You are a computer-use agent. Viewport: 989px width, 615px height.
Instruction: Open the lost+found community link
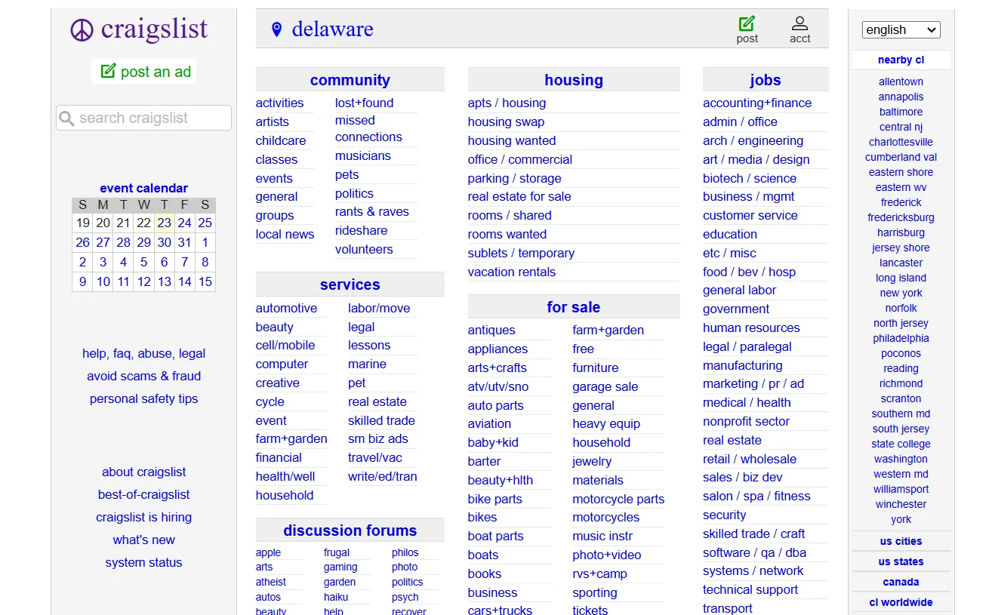[x=364, y=103]
